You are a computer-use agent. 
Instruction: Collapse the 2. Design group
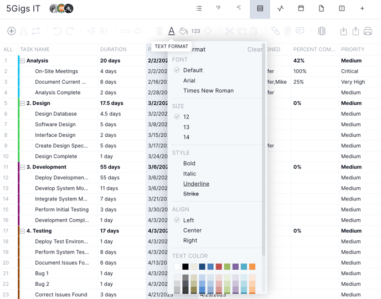tap(22, 103)
